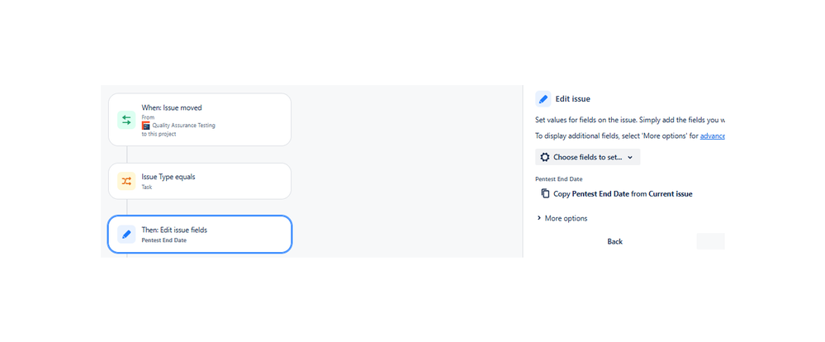Image resolution: width=825 pixels, height=342 pixels.
Task: Click the blue pencil Edit issue fields icon
Action: [126, 234]
